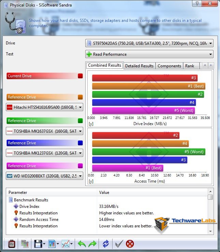Click 'Lower index values are better.' text

pyautogui.click(x=126, y=226)
